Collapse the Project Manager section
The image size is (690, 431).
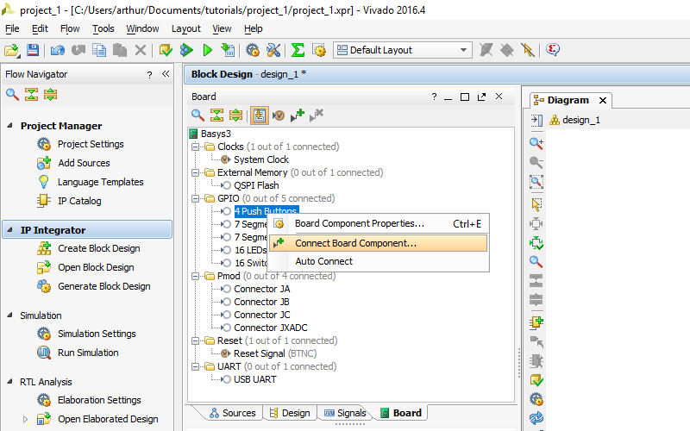(x=9, y=126)
